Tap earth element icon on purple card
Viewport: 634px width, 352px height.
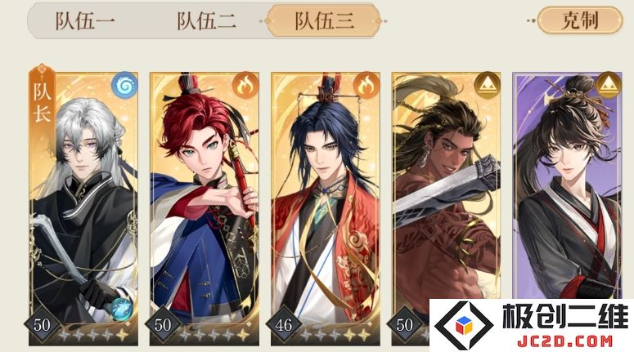click(609, 85)
